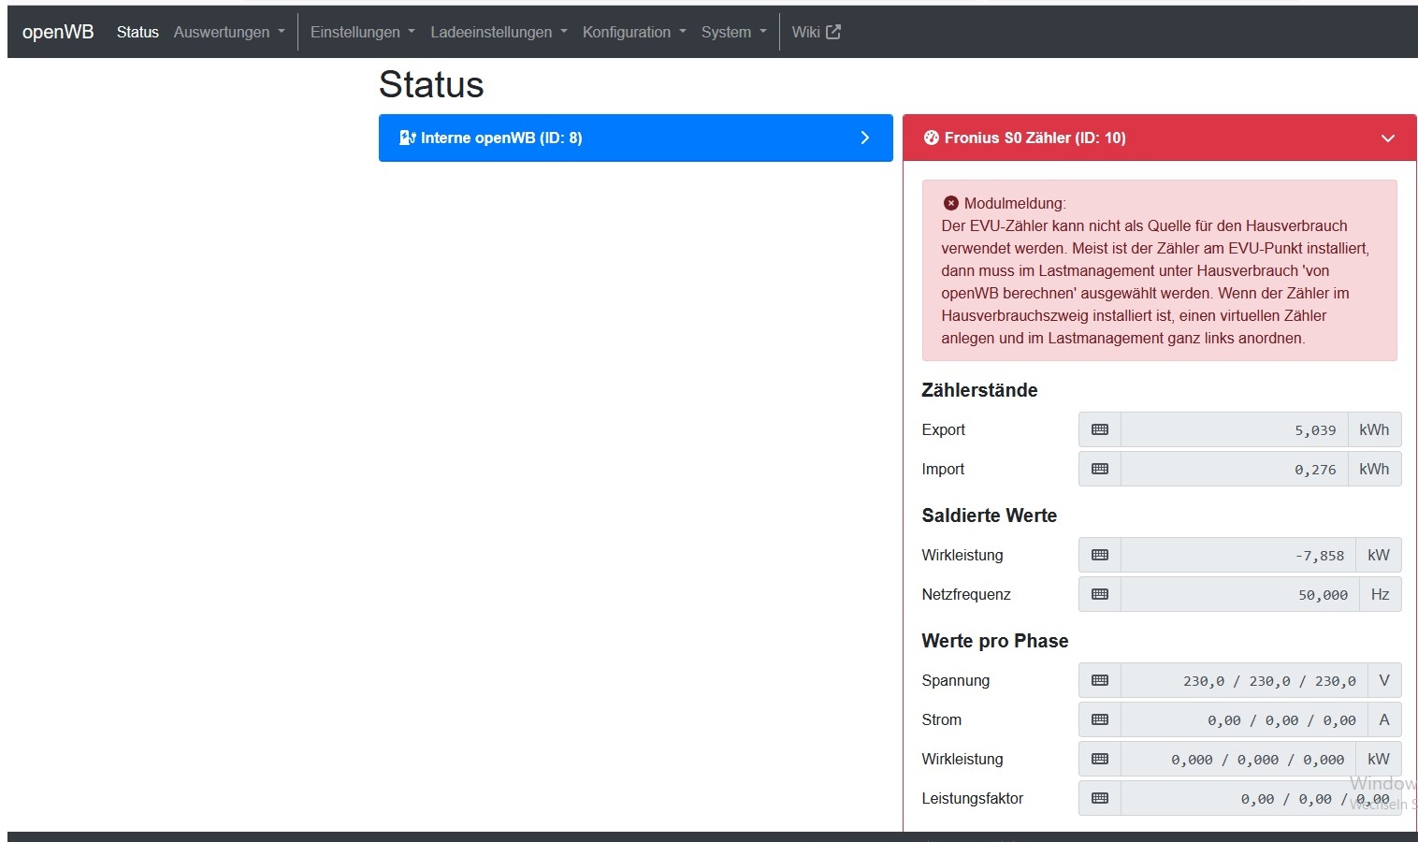Click the Import value field 0,276
Viewport: 1418px width, 842px height.
pos(1235,469)
